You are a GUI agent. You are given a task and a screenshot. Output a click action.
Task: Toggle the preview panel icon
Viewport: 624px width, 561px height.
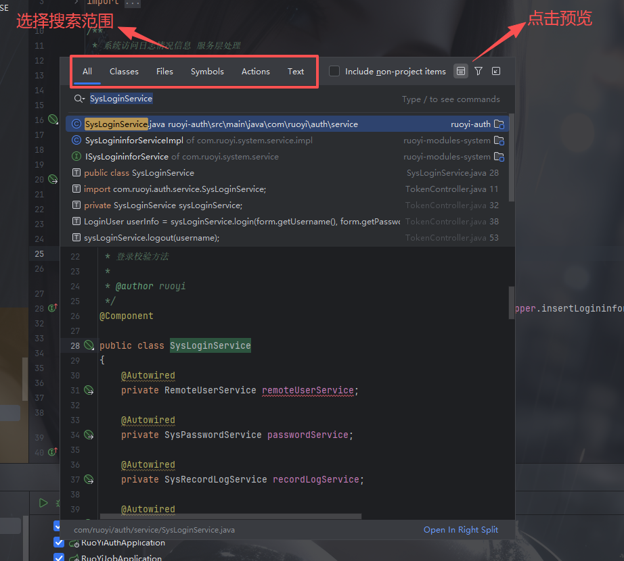[x=461, y=71]
